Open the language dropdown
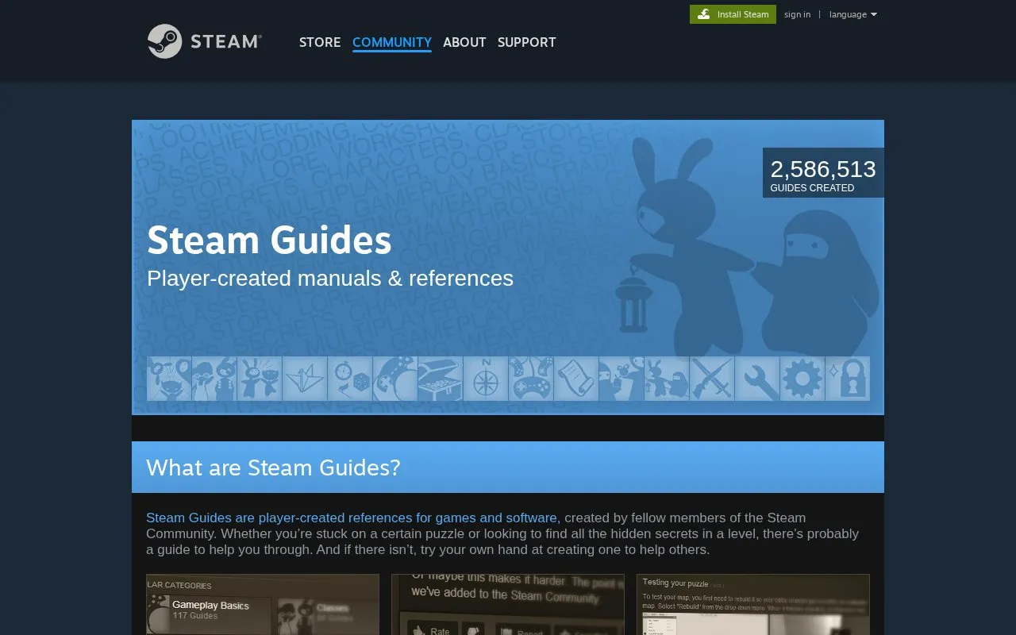Screen dimensions: 1016x635 (x=853, y=14)
